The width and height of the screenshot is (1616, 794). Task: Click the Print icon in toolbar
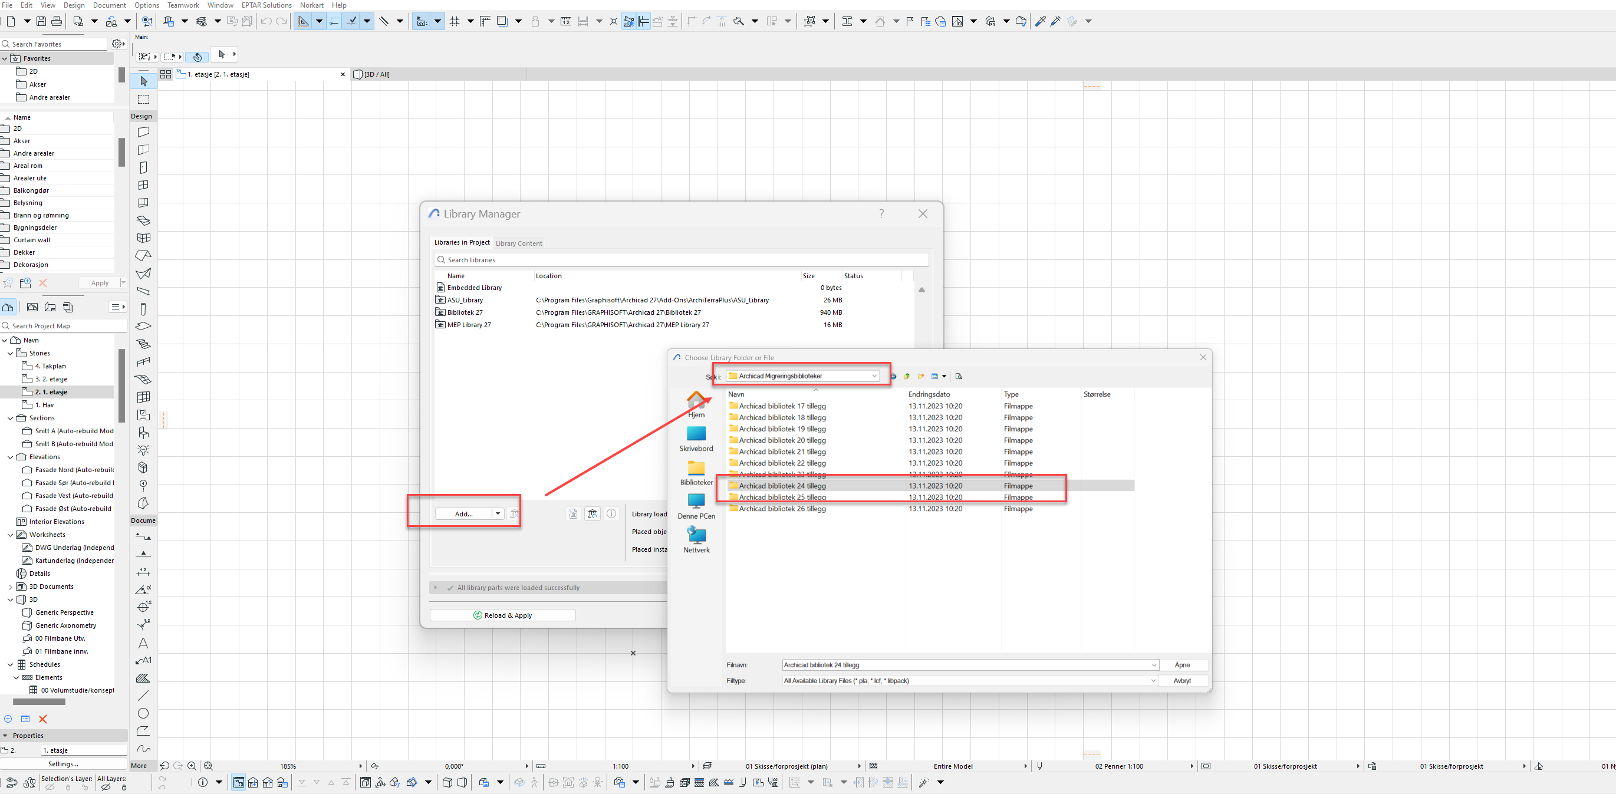point(57,21)
